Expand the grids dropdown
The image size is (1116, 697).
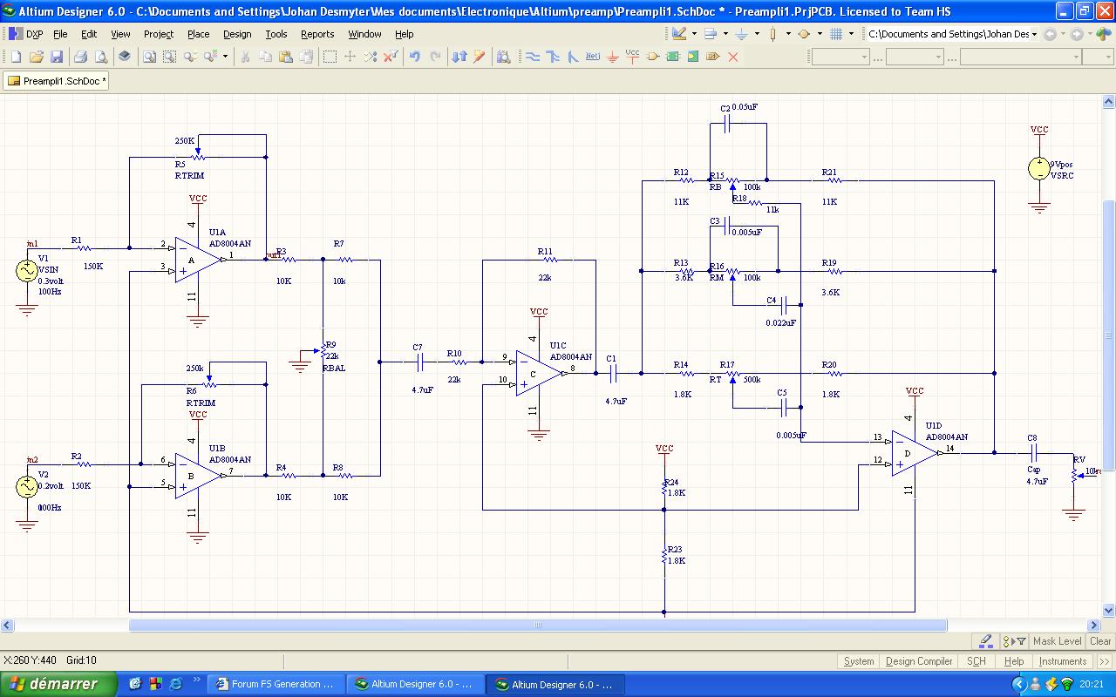pyautogui.click(x=851, y=34)
